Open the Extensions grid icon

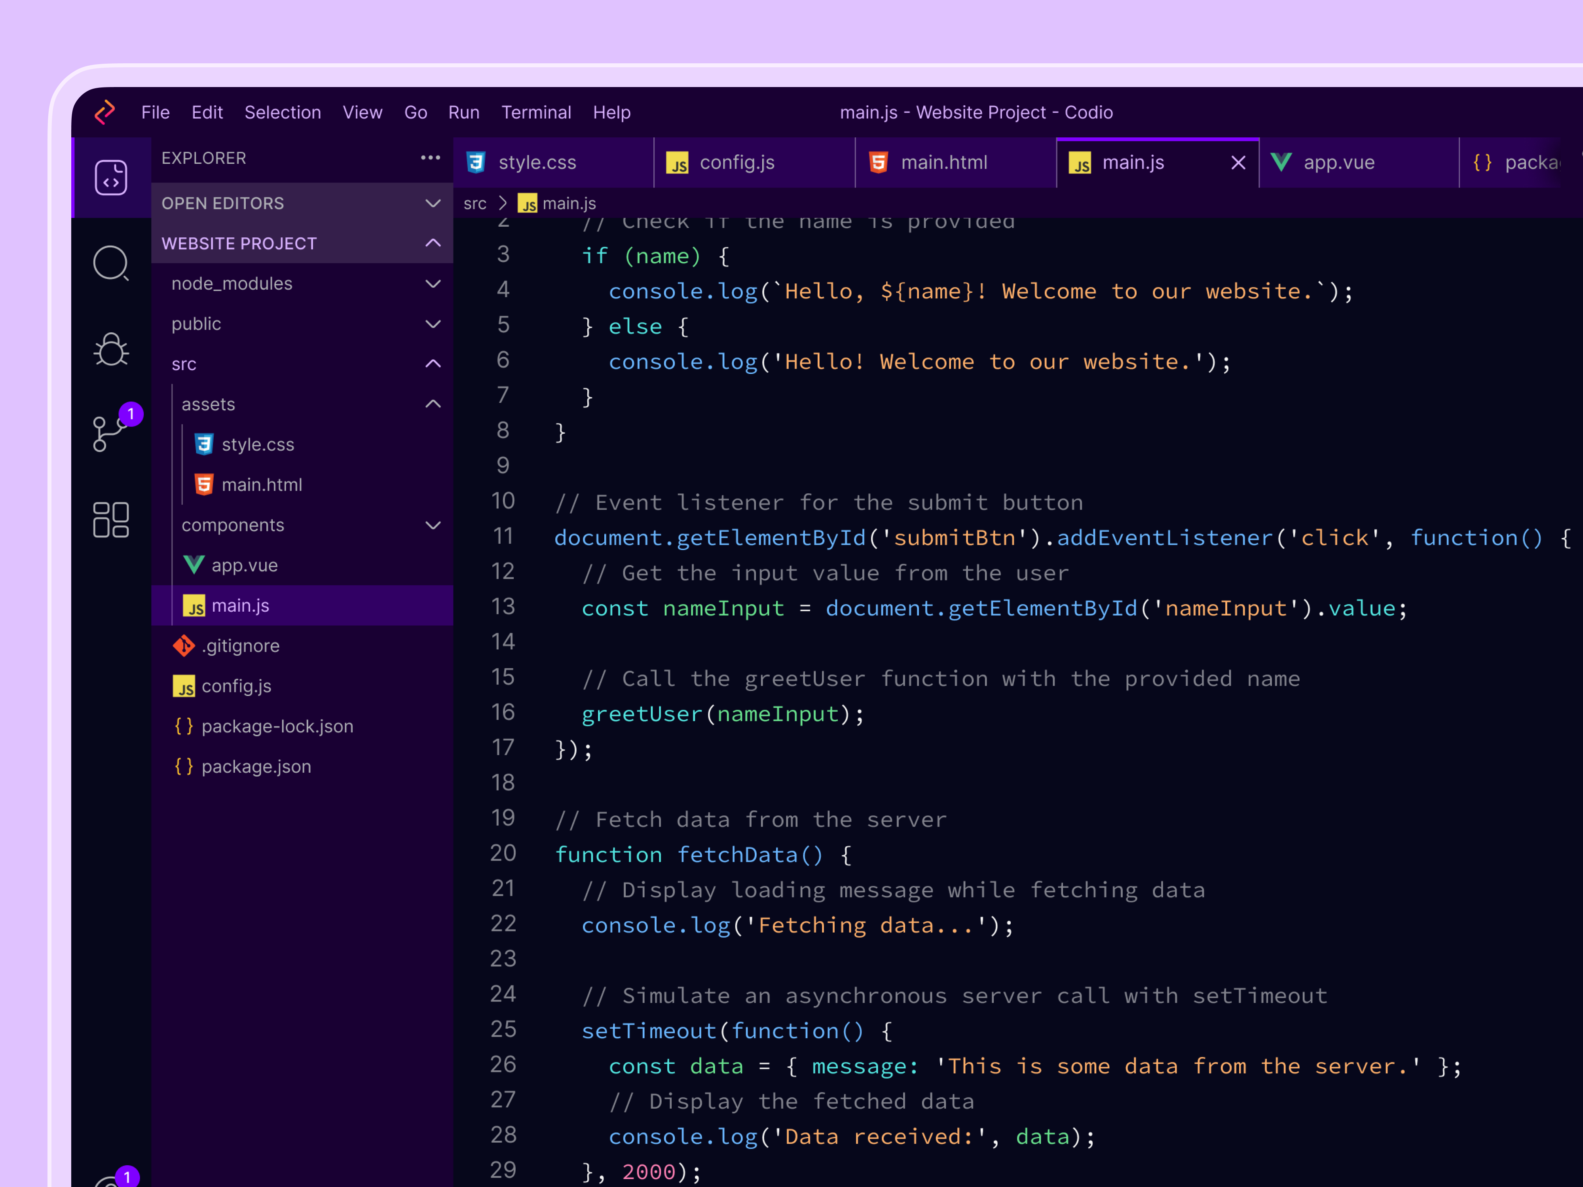coord(111,520)
